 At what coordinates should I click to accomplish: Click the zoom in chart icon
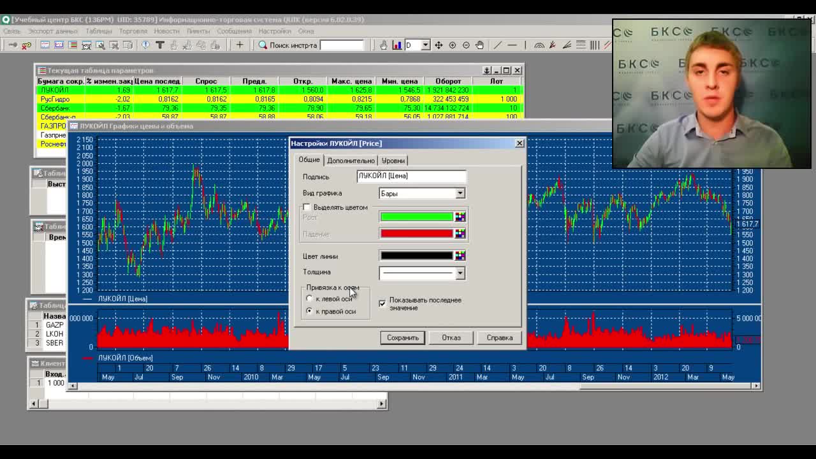point(453,45)
